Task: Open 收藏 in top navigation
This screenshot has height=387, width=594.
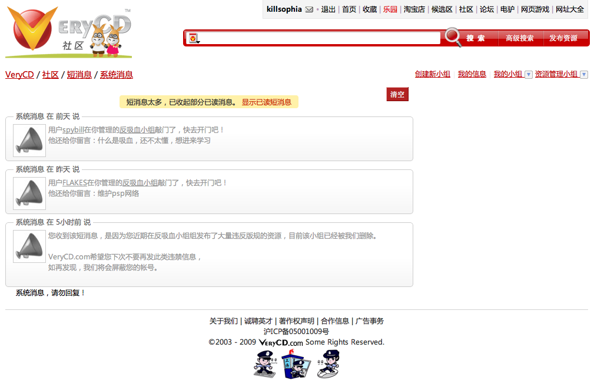Action: point(370,9)
